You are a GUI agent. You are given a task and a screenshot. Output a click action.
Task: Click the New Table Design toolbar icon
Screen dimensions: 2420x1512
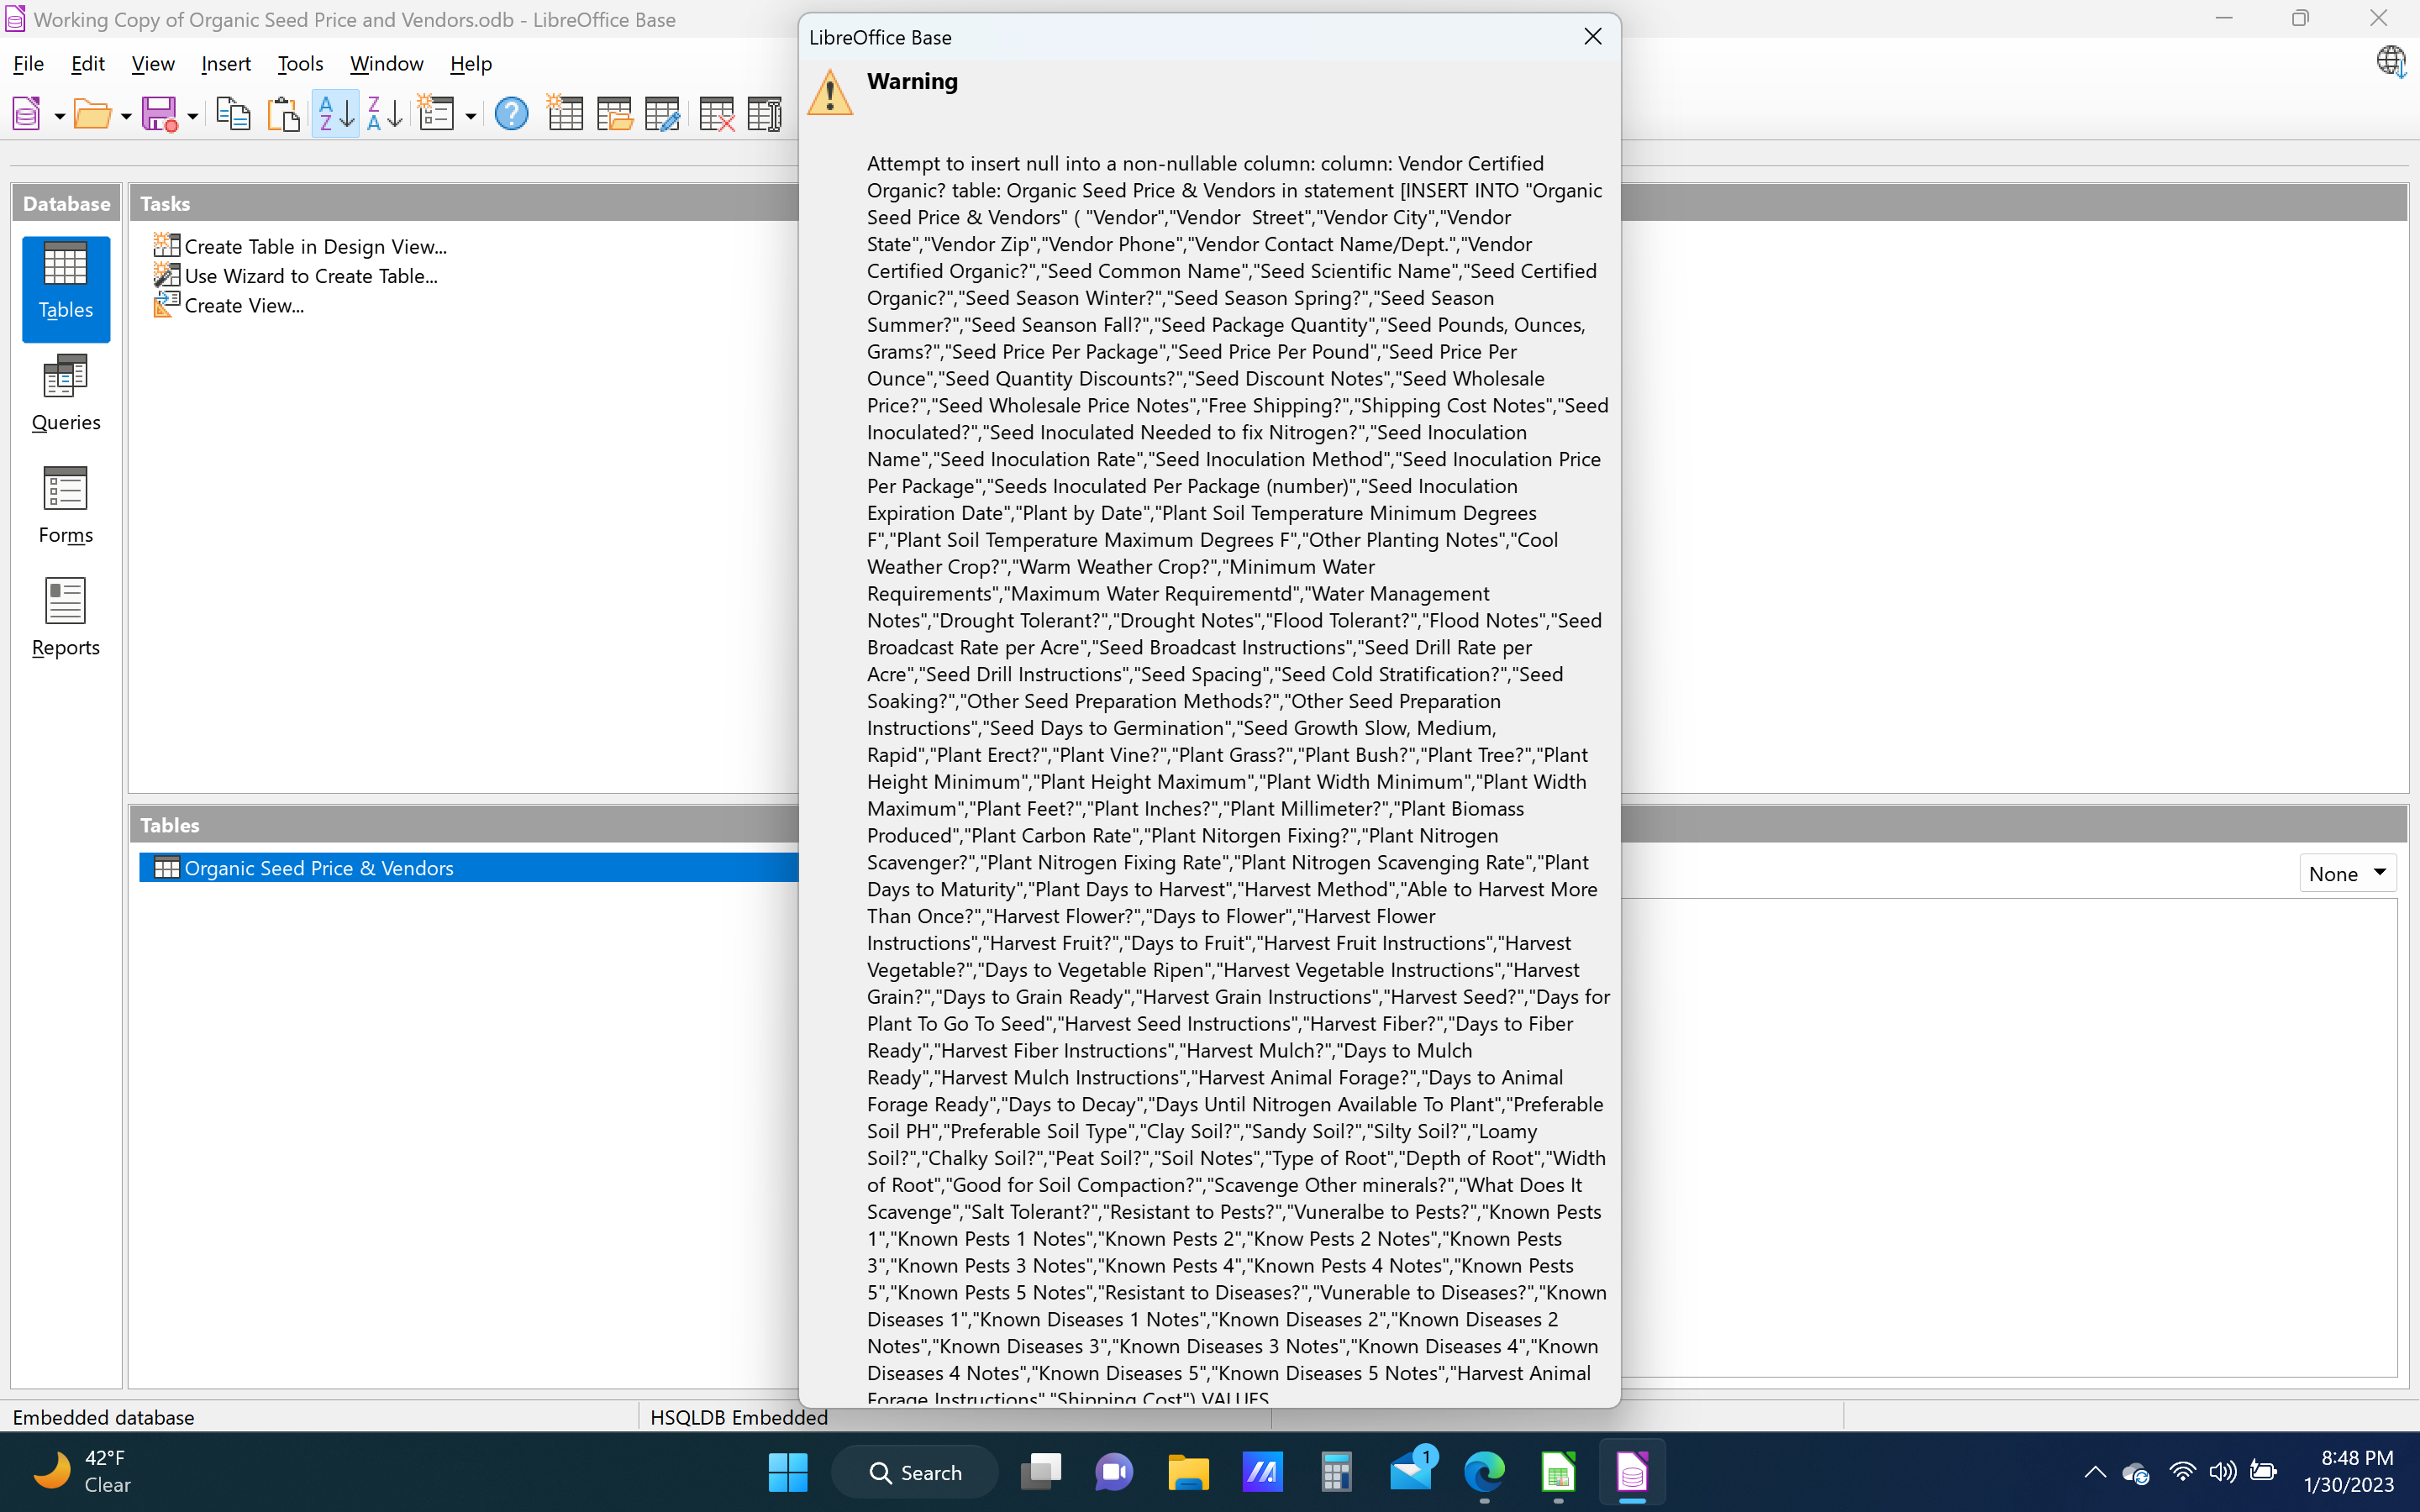(x=565, y=114)
